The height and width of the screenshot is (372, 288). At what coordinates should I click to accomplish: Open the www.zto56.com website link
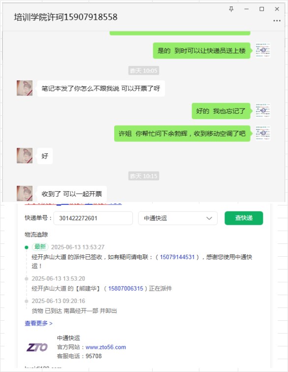(x=106, y=347)
